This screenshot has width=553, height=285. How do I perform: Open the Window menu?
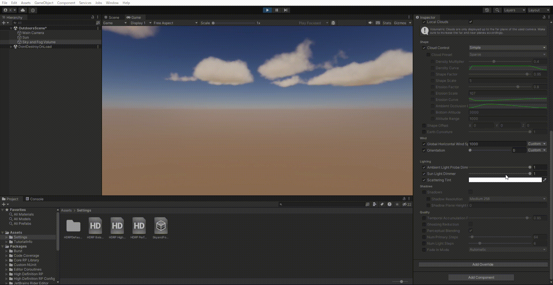point(112,3)
